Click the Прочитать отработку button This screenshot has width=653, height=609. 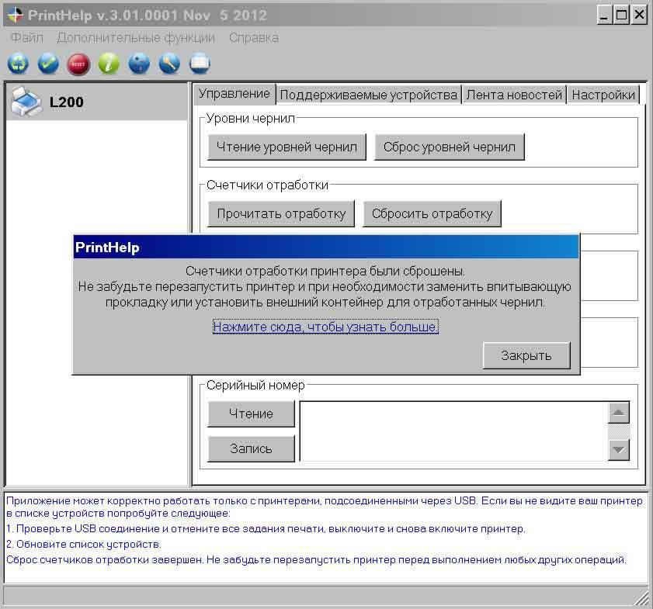[281, 213]
